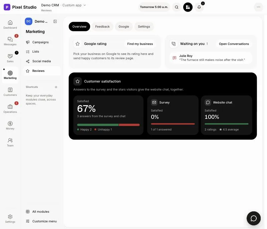Open the apps grid button
This screenshot has height=229, width=267.
tap(188, 7)
